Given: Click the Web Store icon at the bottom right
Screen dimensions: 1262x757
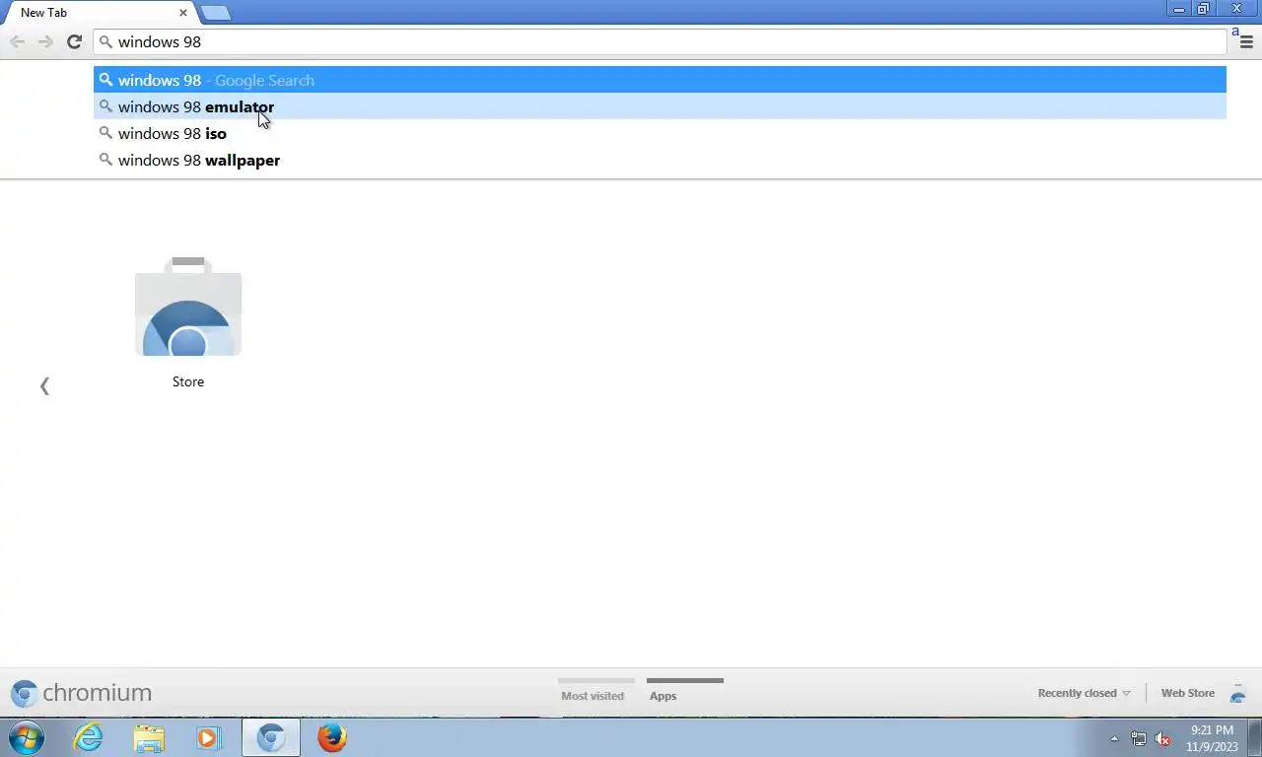Looking at the screenshot, I should click(1238, 693).
